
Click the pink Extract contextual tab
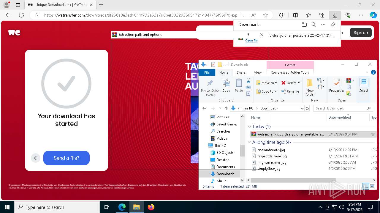(x=290, y=65)
